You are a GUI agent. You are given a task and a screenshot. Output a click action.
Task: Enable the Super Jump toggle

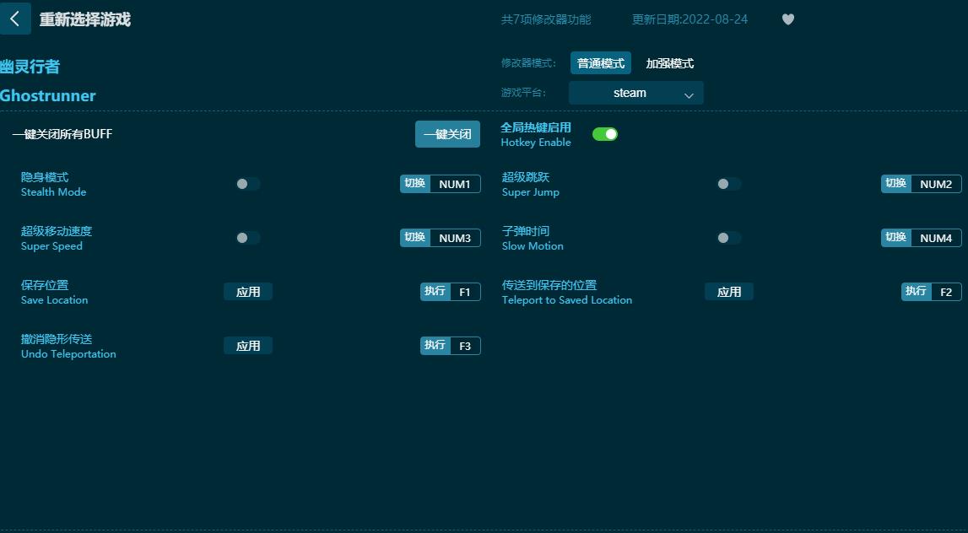729,184
